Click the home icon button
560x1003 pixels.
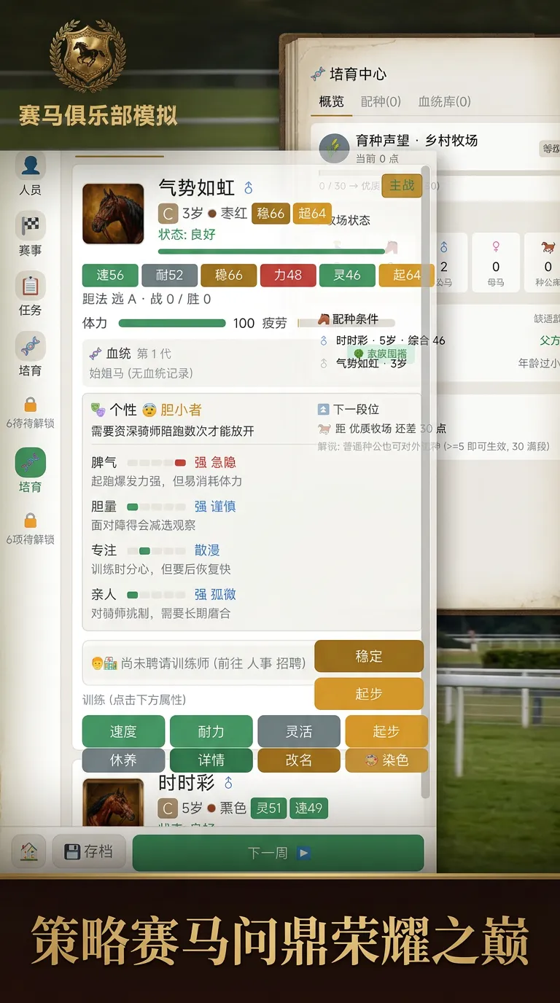(x=29, y=851)
